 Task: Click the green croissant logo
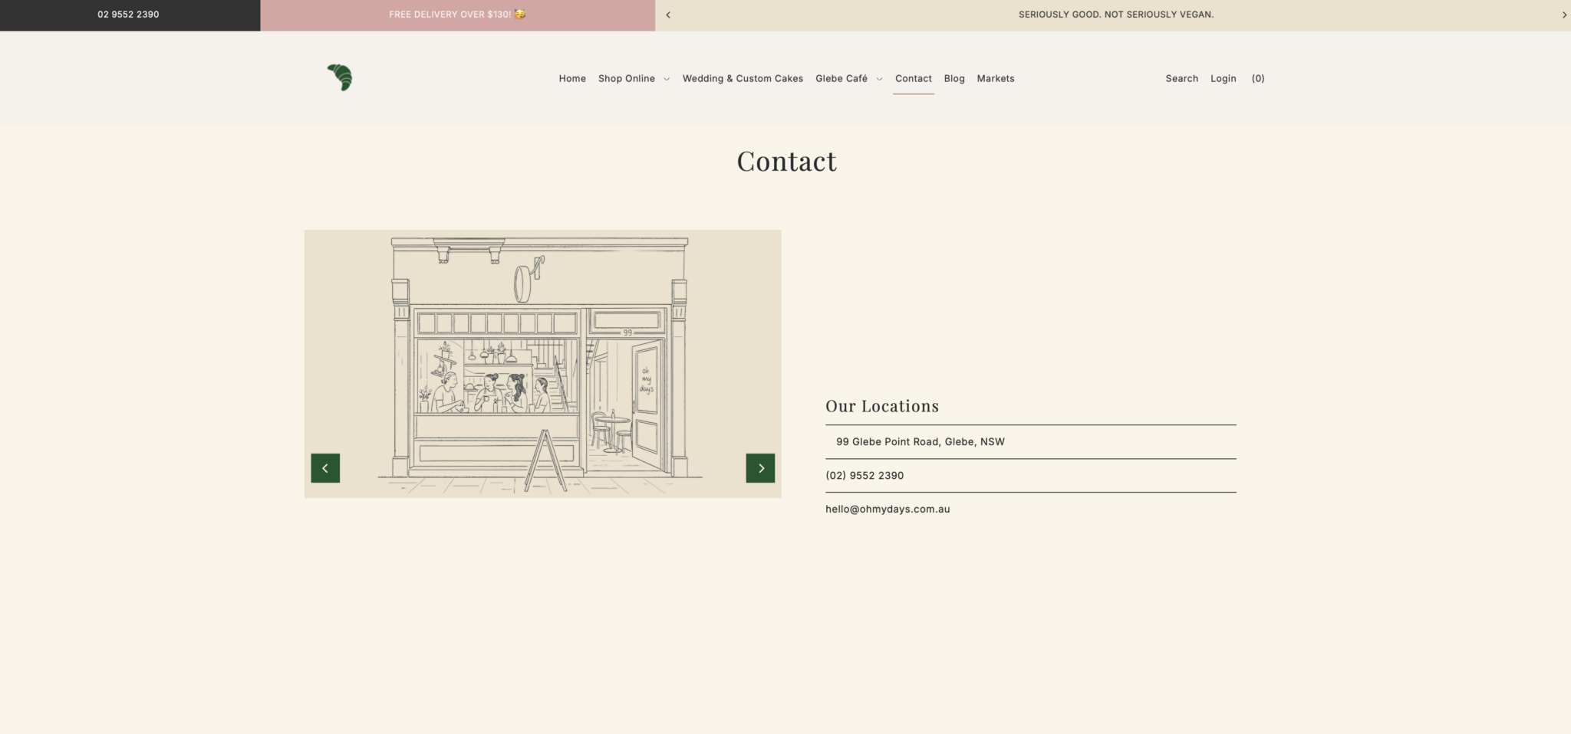click(x=338, y=77)
